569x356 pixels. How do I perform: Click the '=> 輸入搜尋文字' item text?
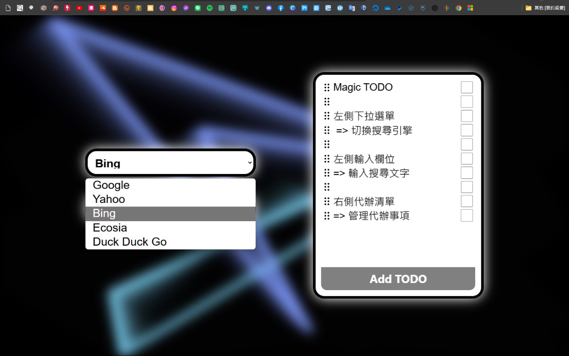tap(371, 173)
